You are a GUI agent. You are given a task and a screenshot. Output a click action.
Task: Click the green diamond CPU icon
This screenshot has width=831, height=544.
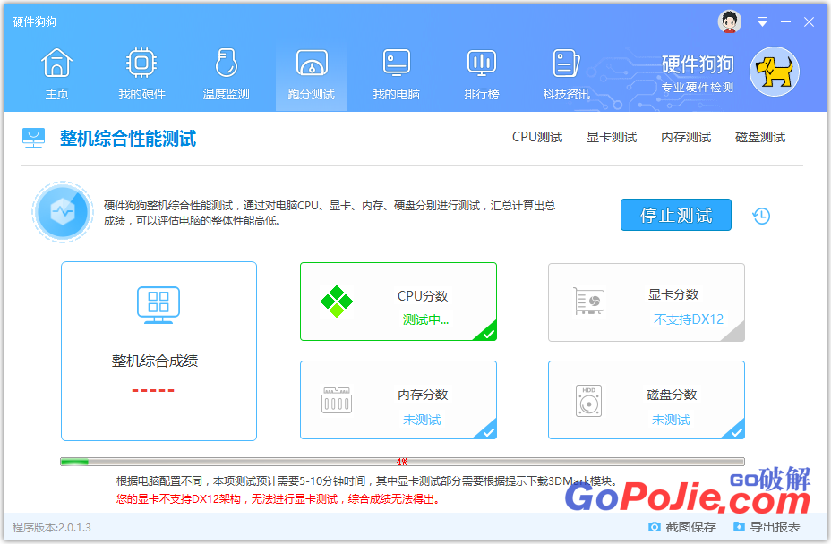[x=337, y=302]
